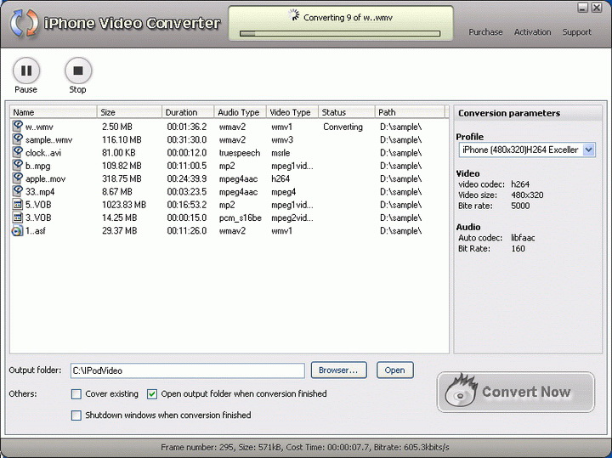Click the pcm_s16be audio type cell
612x458 pixels.
[x=240, y=218]
